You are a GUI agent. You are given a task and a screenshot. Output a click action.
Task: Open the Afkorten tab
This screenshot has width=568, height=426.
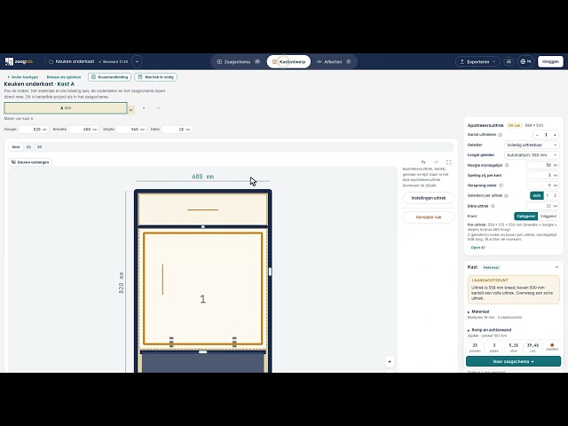(x=334, y=61)
